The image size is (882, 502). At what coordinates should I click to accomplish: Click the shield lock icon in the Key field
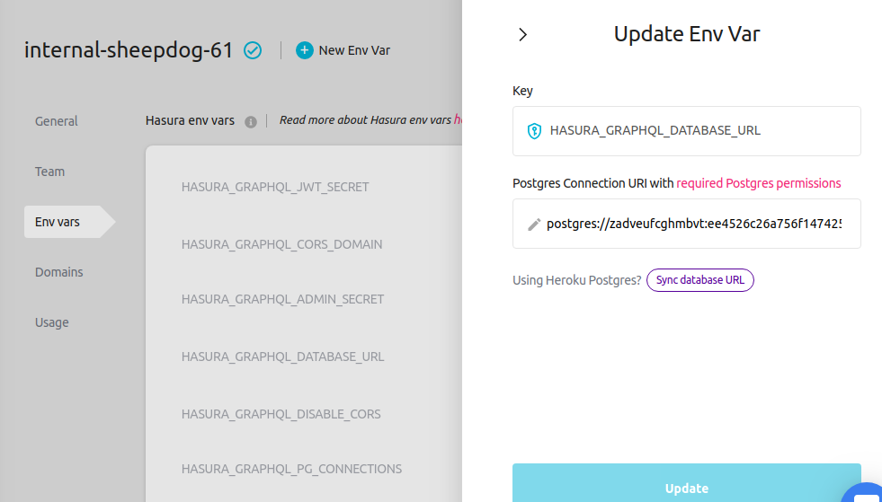pyautogui.click(x=534, y=131)
